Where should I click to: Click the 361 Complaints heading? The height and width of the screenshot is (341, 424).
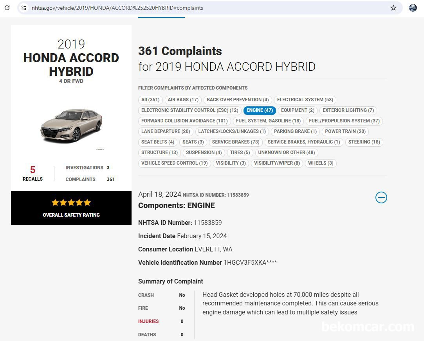(180, 51)
